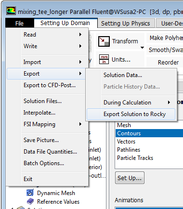The image size is (183, 209).
Task: Switch to Setting Up Physics tab
Action: click(x=126, y=24)
